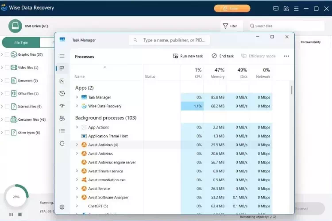The image size is (332, 221).
Task: Expand the ChatGPT (5) process group
Action: [77, 206]
